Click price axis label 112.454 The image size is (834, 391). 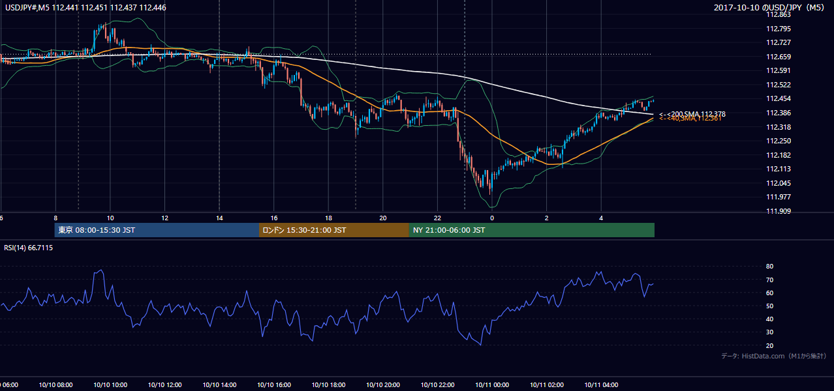click(x=778, y=98)
